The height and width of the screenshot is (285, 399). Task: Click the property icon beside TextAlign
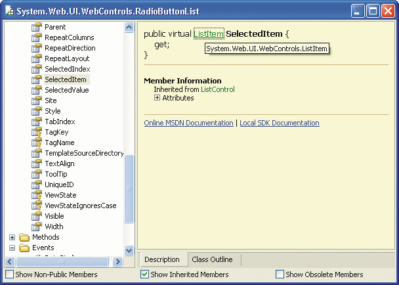(x=37, y=164)
